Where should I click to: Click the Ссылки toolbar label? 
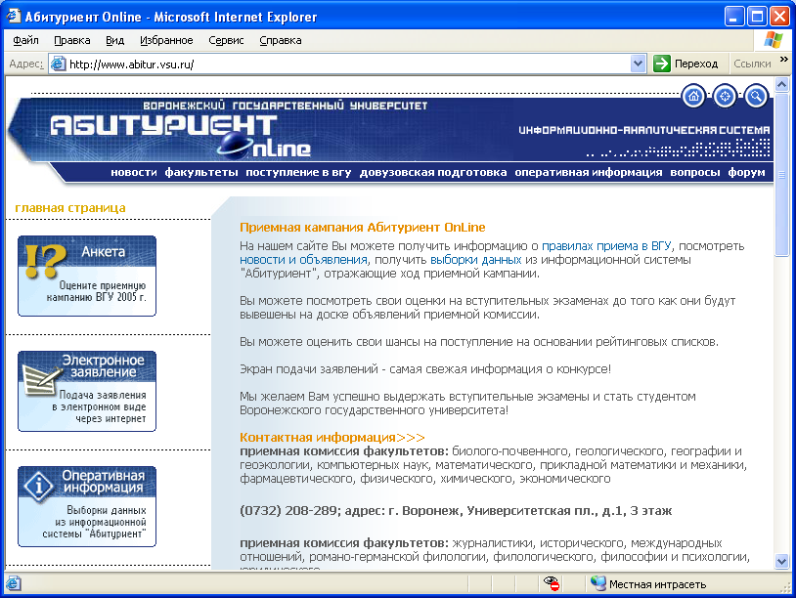[x=752, y=64]
